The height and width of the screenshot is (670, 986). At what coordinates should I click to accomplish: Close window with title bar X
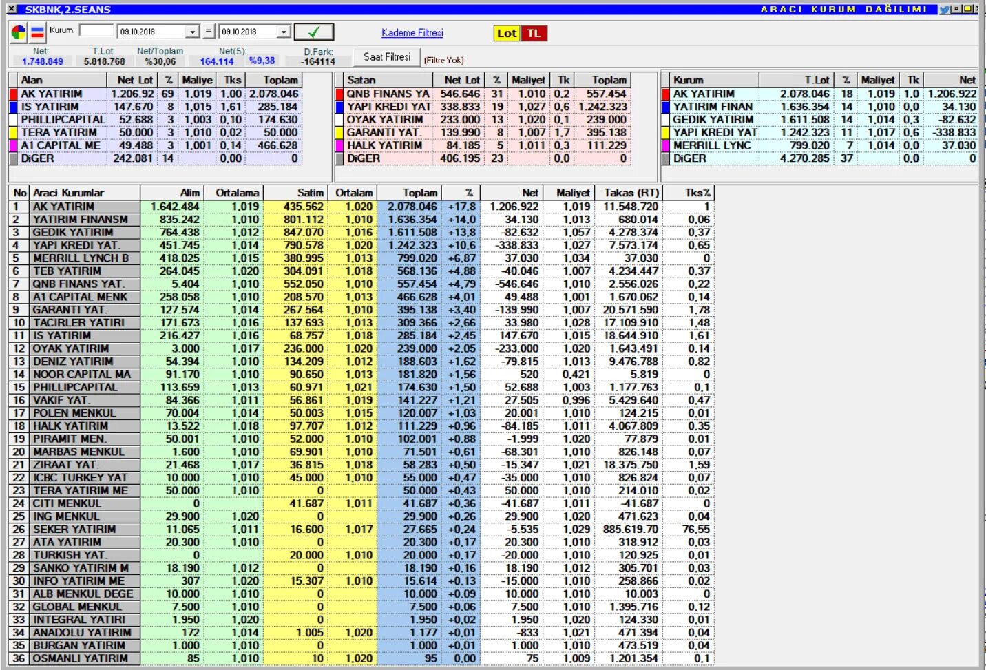[12, 9]
